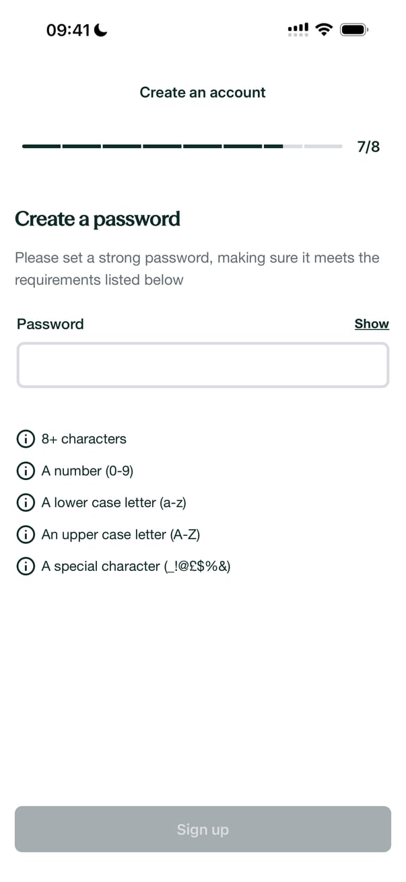Screen dimensions: 406x882
Task: Tap the Create an account title
Action: tap(203, 93)
